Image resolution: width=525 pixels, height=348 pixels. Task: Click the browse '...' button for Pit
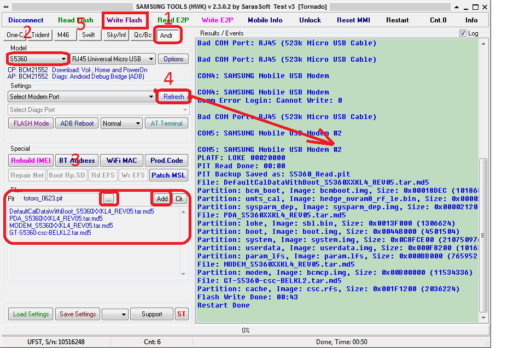tap(108, 199)
